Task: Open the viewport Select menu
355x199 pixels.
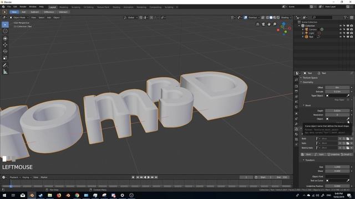Action: click(42, 17)
